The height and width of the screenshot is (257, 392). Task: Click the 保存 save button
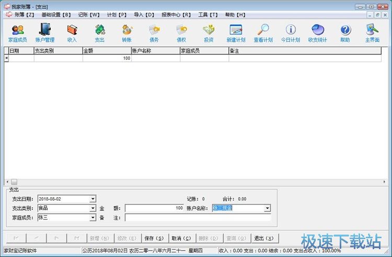tap(154, 238)
